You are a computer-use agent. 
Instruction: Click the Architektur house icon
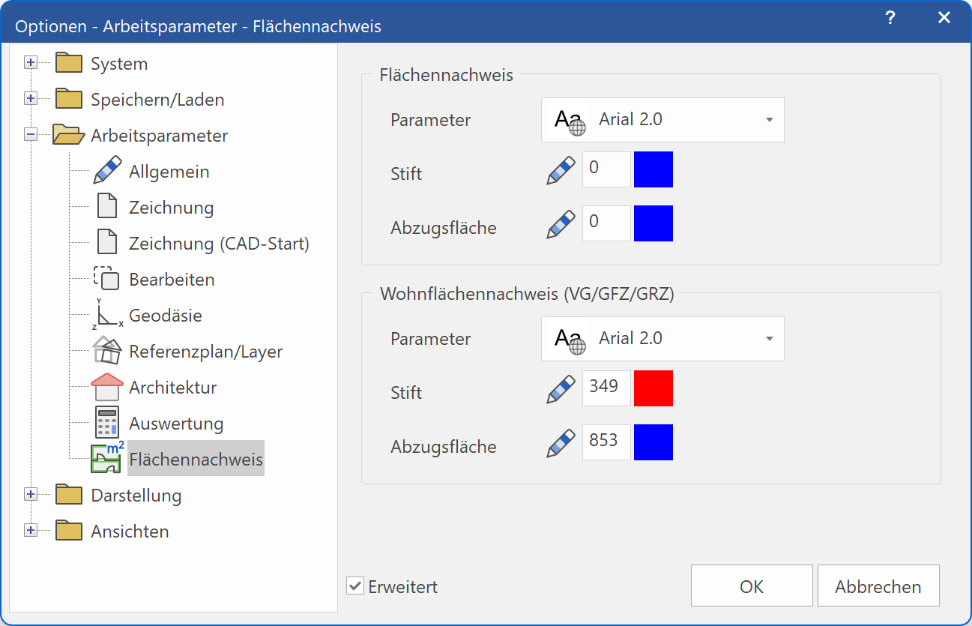click(107, 386)
